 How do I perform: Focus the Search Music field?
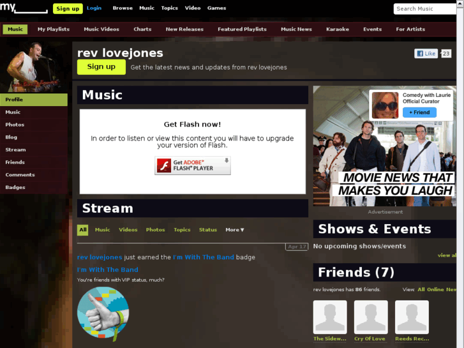(424, 9)
